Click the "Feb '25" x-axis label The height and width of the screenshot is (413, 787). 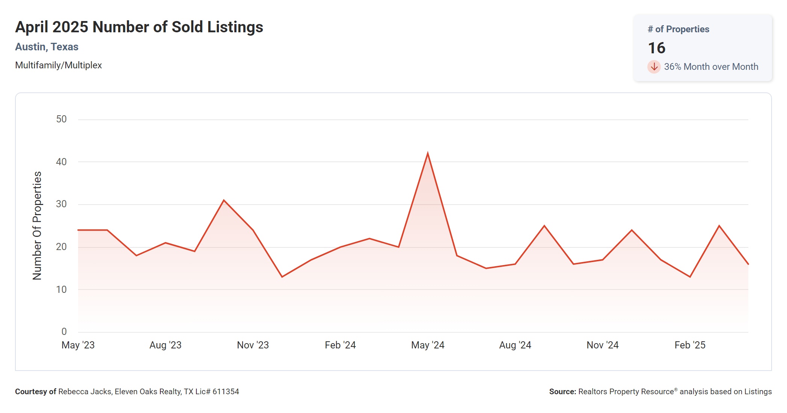[x=690, y=345]
